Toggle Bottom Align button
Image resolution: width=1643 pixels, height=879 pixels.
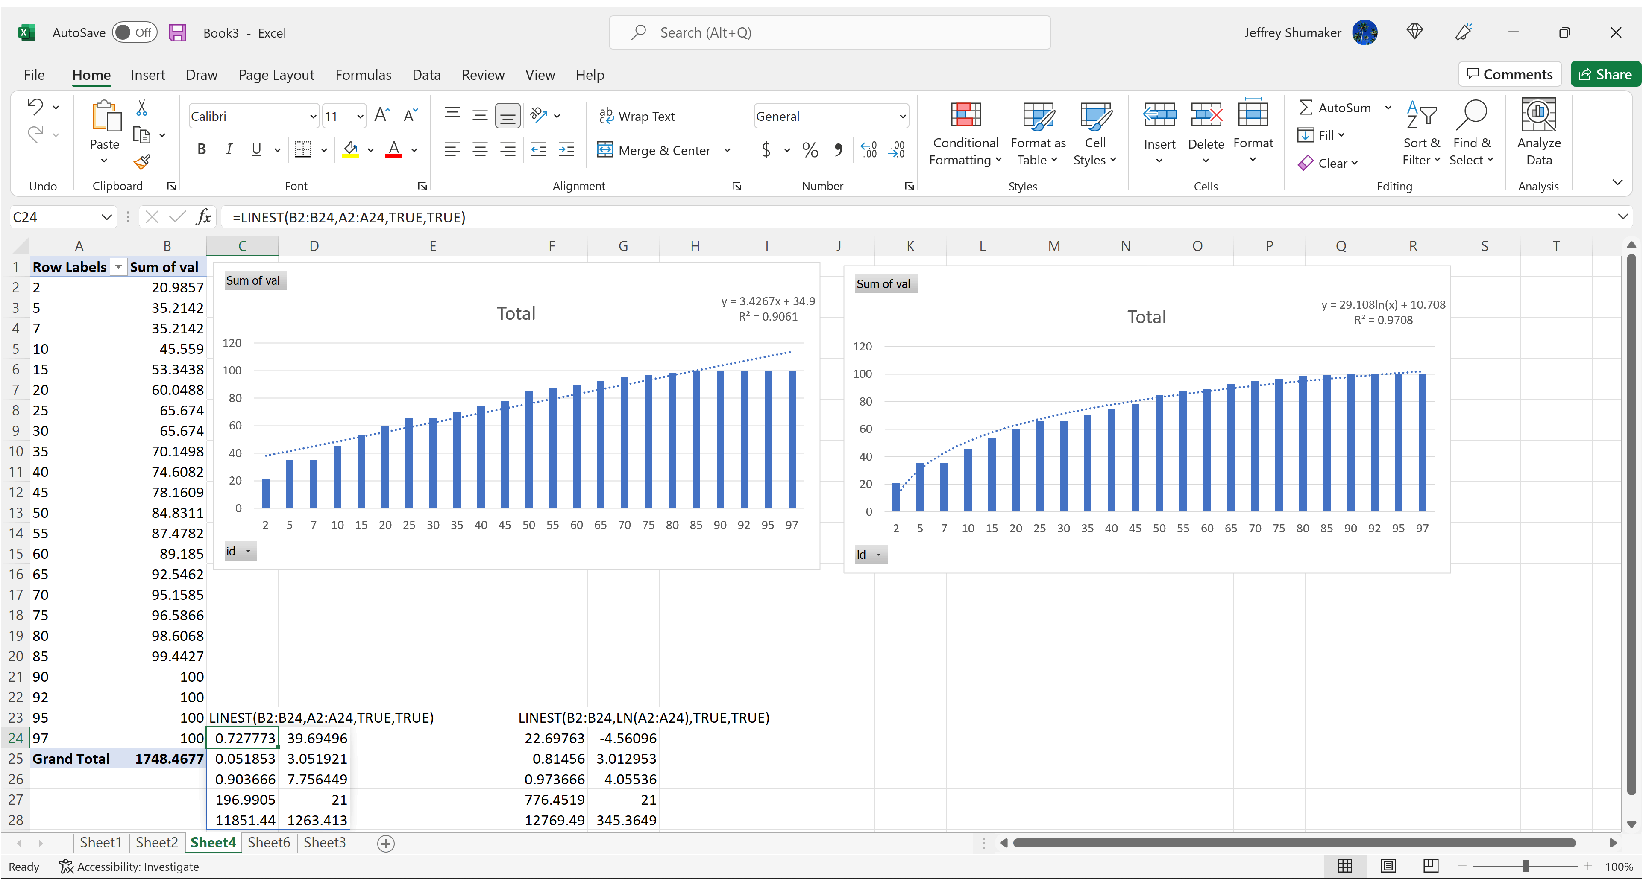click(x=508, y=115)
